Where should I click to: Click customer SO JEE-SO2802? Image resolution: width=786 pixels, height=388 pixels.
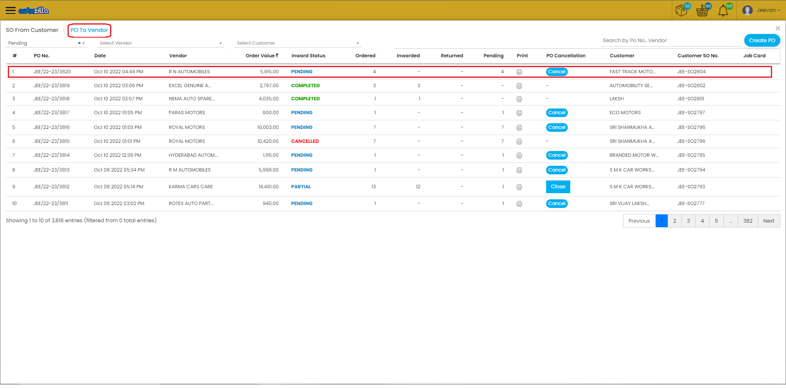[x=691, y=86]
